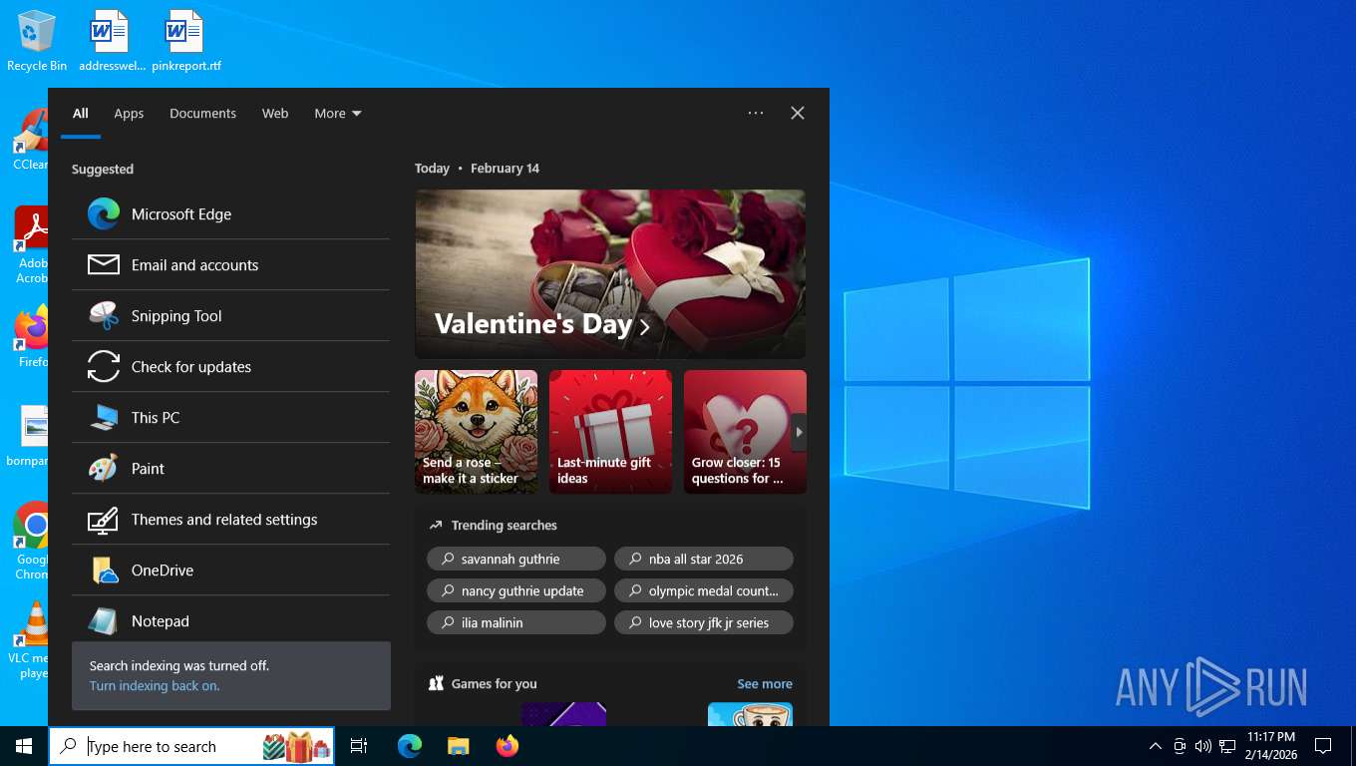Click Turn indexing back on link
1356x766 pixels.
[155, 686]
